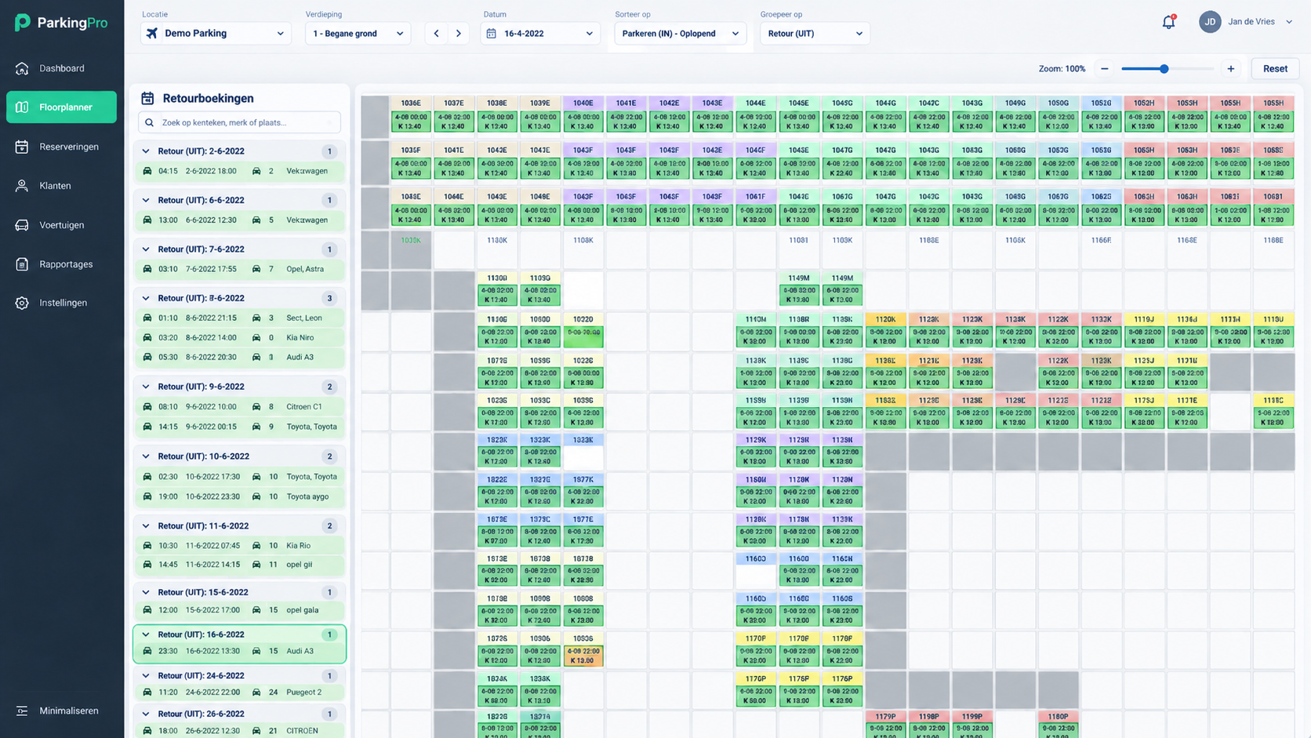Image resolution: width=1311 pixels, height=738 pixels.
Task: Go to previous date arrow
Action: pyautogui.click(x=437, y=34)
